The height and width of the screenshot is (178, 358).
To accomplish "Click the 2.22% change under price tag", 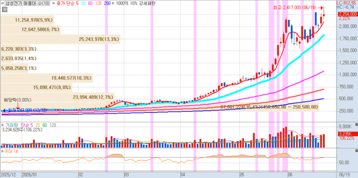I will (x=345, y=19).
